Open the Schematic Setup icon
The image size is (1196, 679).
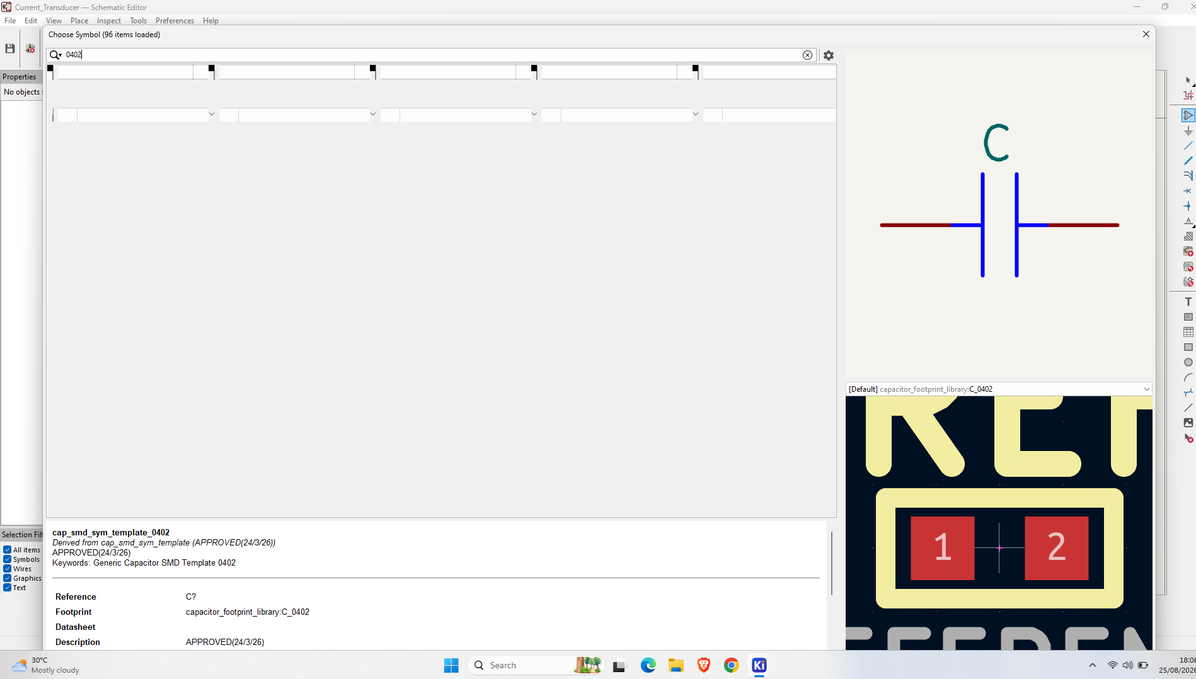[30, 48]
